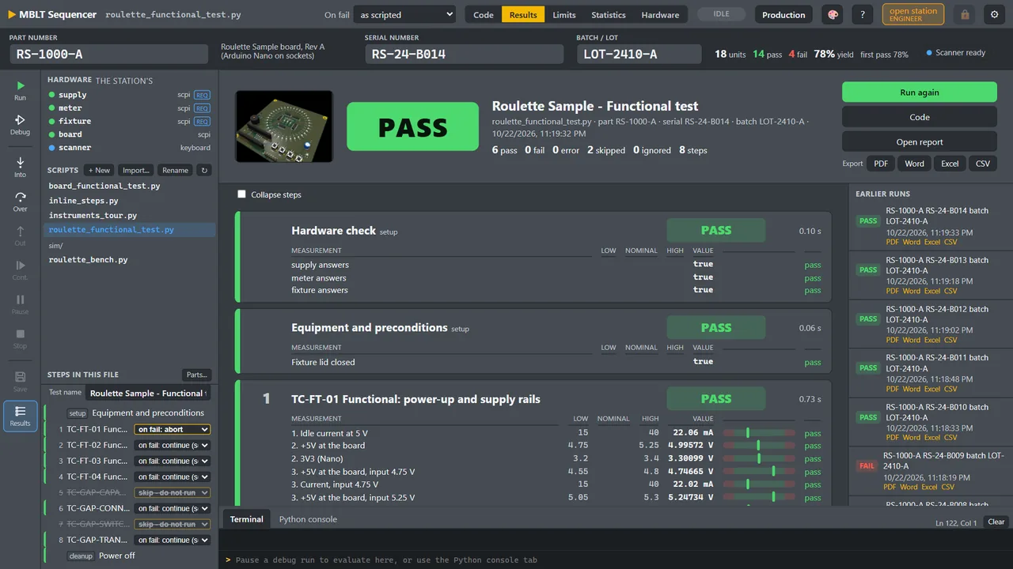Click the Cont. continue icon
This screenshot has width=1013, height=569.
coord(20,270)
